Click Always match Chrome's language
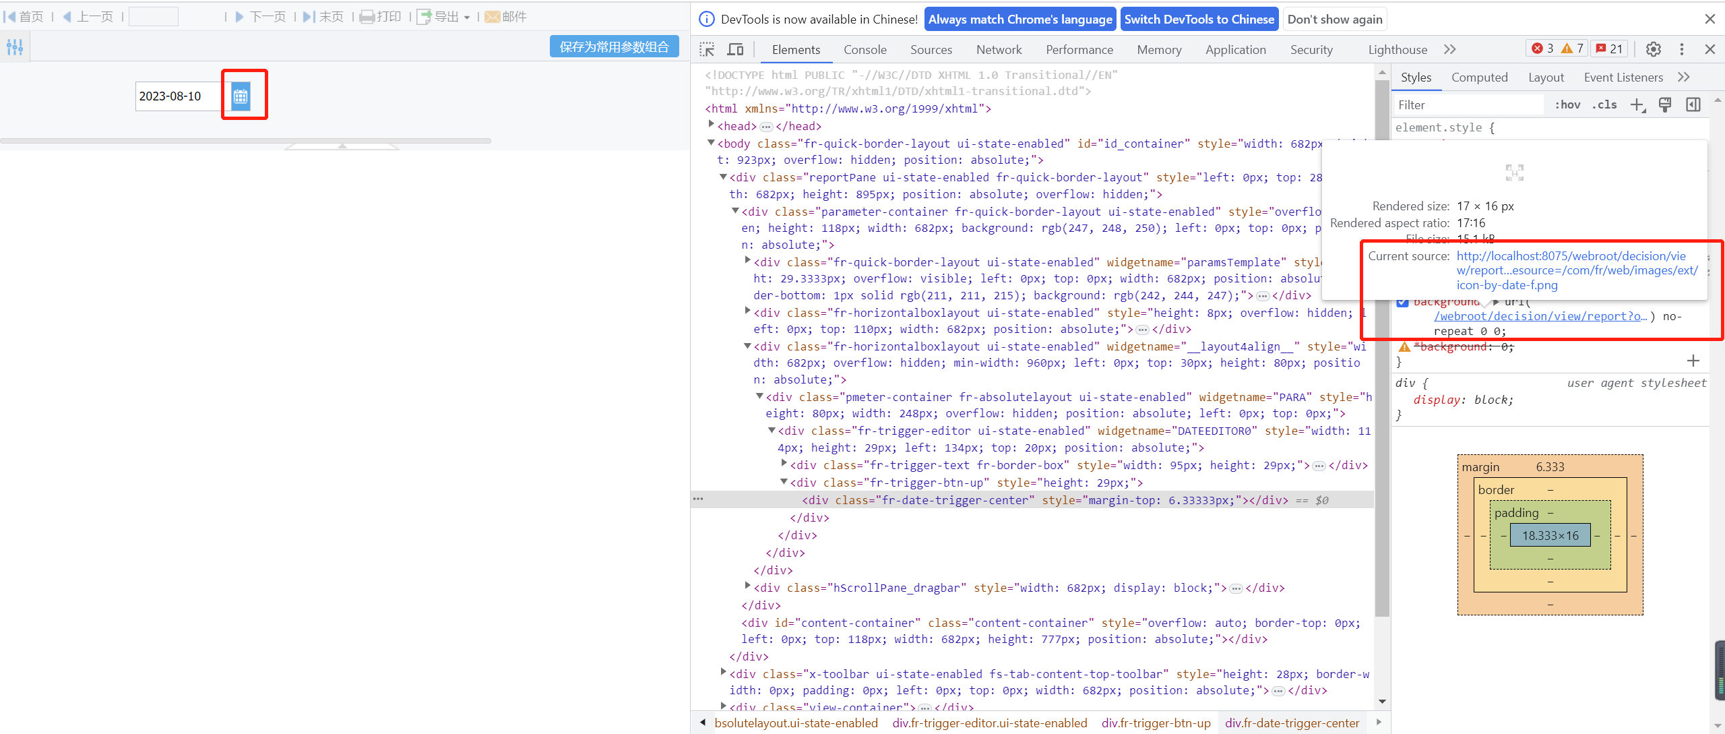Screen dimensions: 1725x734 pos(1020,20)
